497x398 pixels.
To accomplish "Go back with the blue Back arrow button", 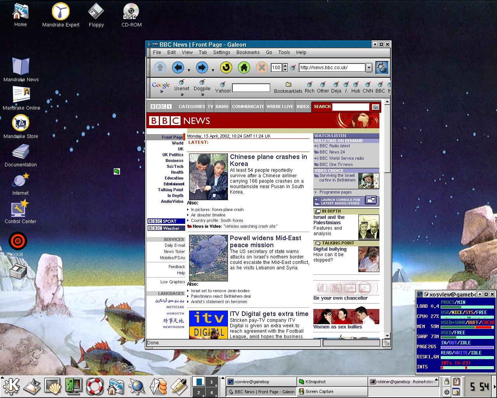I will (x=178, y=68).
